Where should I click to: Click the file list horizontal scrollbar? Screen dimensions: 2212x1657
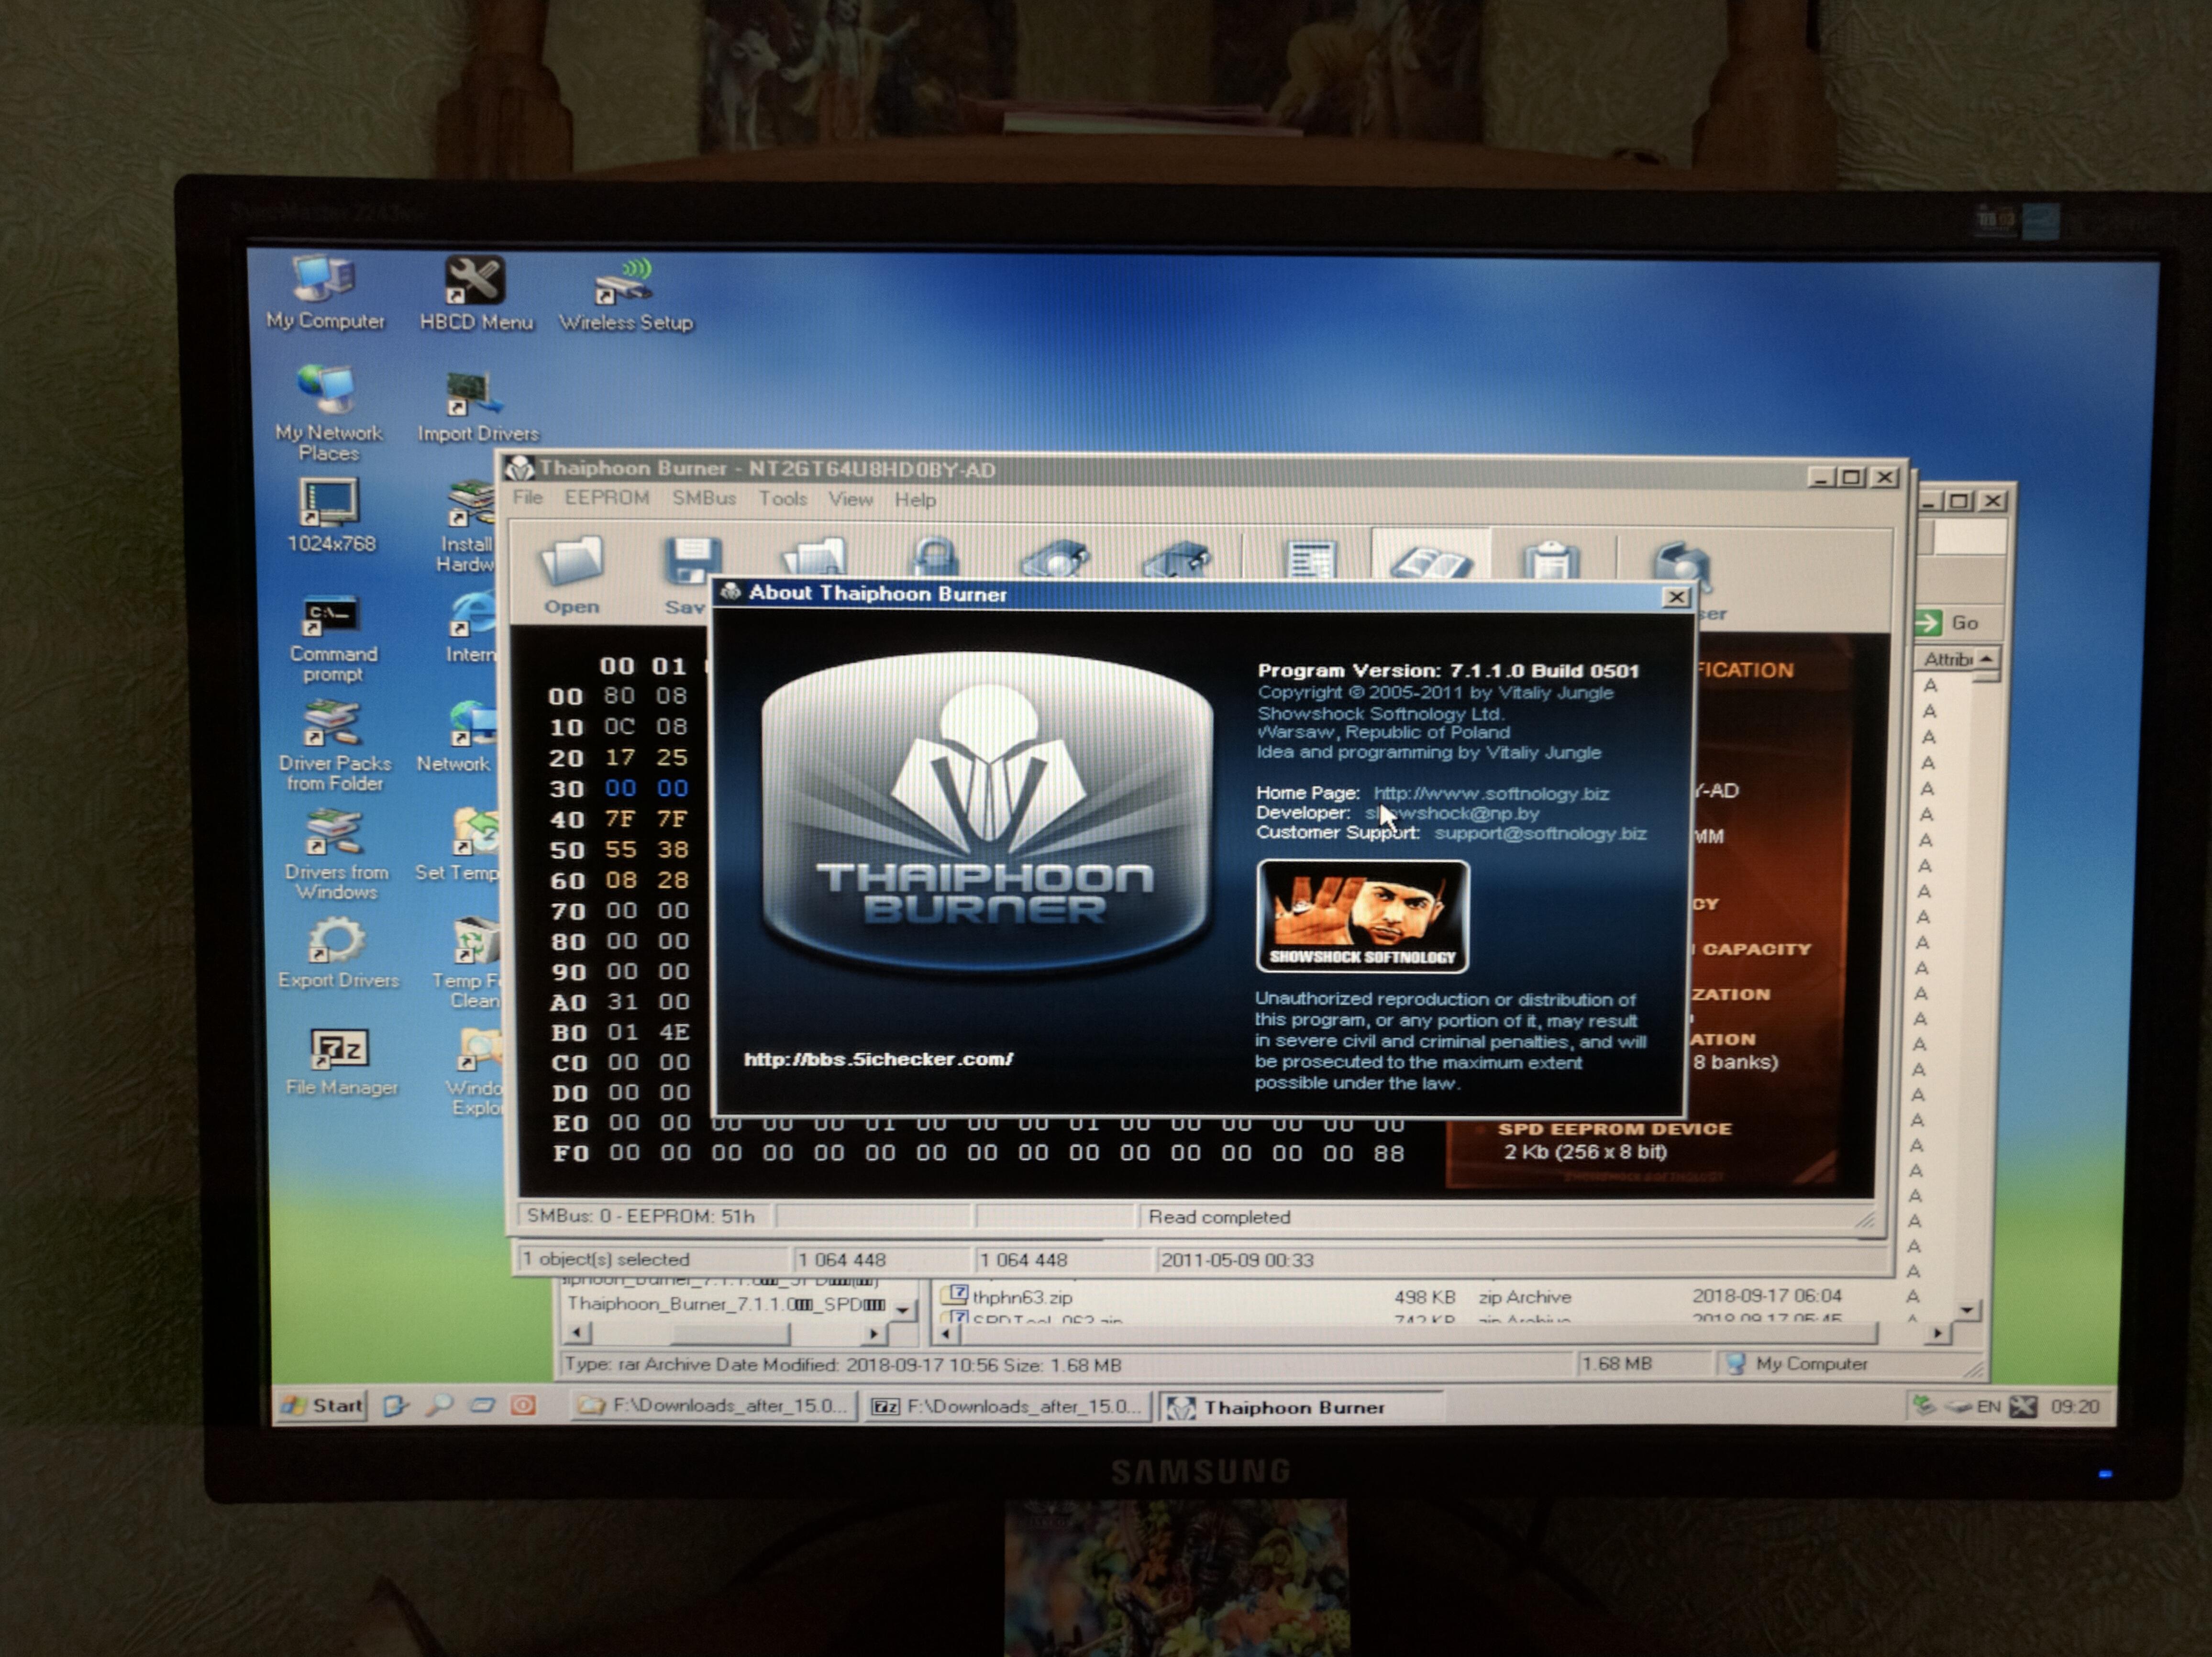pos(1400,1333)
